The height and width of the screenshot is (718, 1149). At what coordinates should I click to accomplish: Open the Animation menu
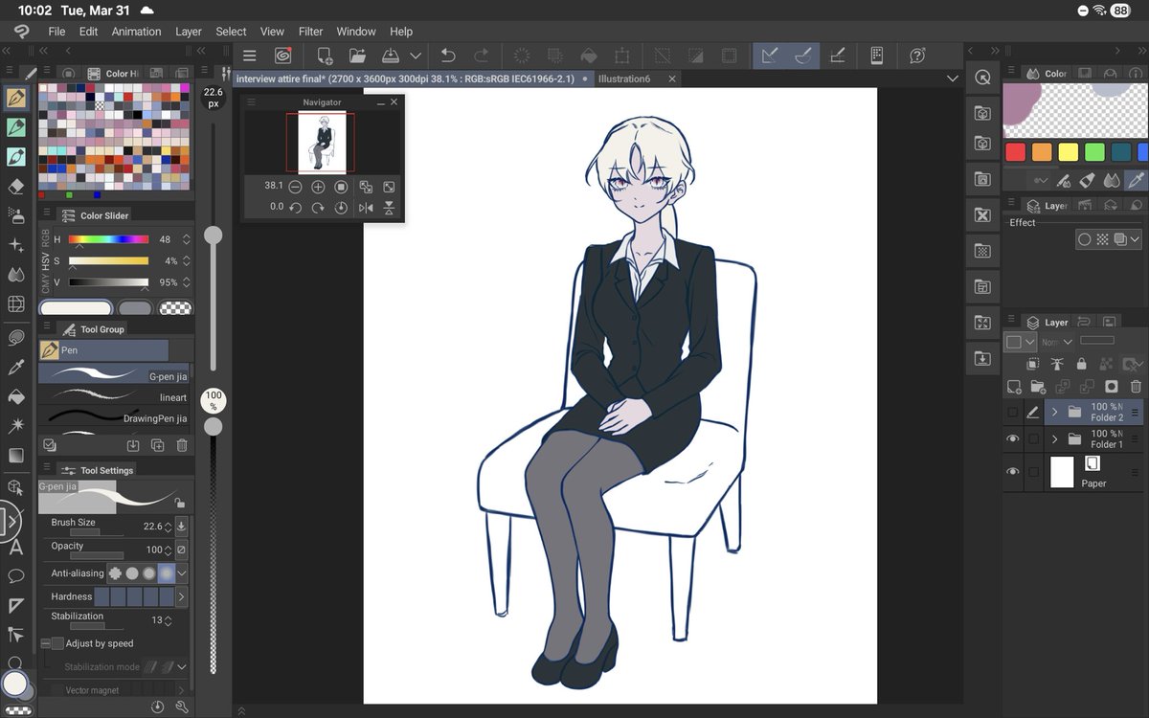[x=136, y=32]
